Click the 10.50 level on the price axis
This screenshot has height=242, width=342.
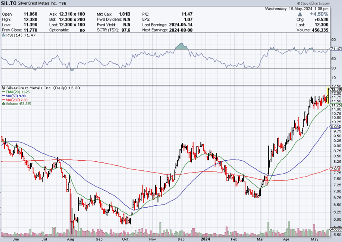click(x=336, y=118)
